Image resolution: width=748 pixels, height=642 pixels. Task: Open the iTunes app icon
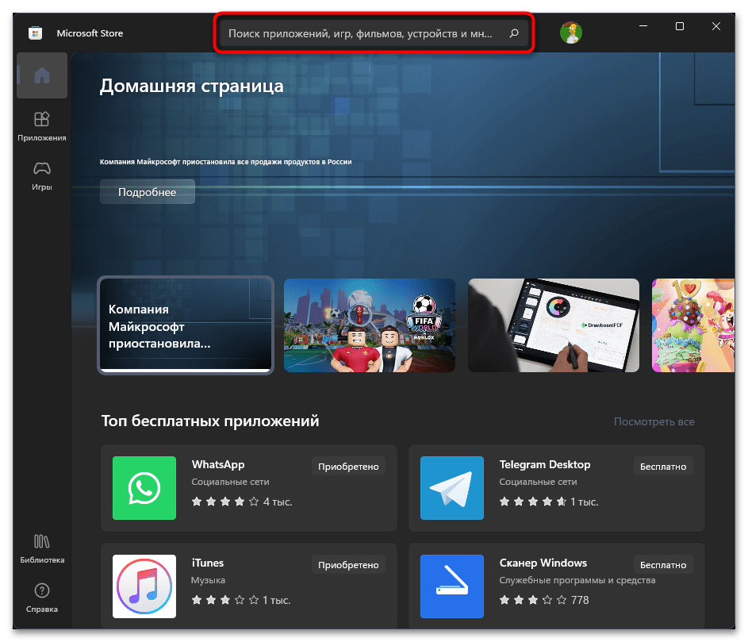pos(144,586)
